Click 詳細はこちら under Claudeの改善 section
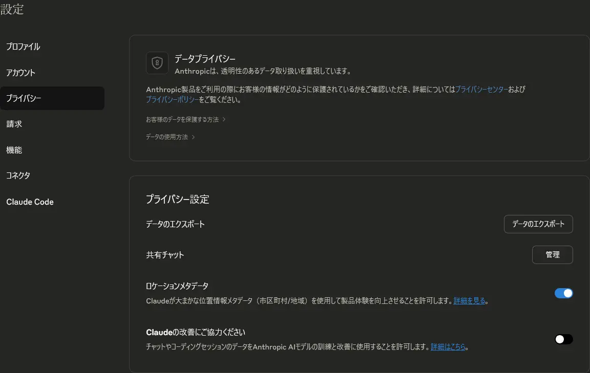Viewport: 590px width, 373px height. pyautogui.click(x=448, y=346)
